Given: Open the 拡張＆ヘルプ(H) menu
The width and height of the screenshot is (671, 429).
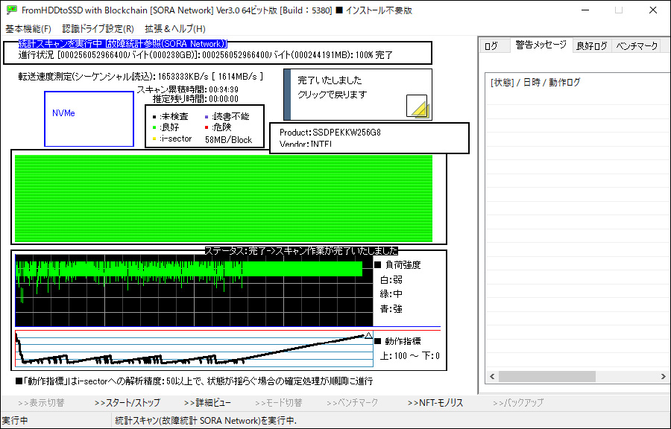Looking at the screenshot, I should tap(175, 28).
